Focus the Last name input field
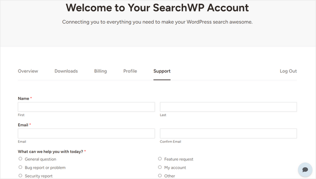 (228, 107)
